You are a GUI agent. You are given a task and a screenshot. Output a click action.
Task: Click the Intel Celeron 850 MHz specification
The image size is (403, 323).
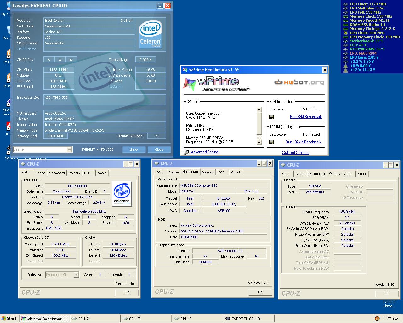89,211
